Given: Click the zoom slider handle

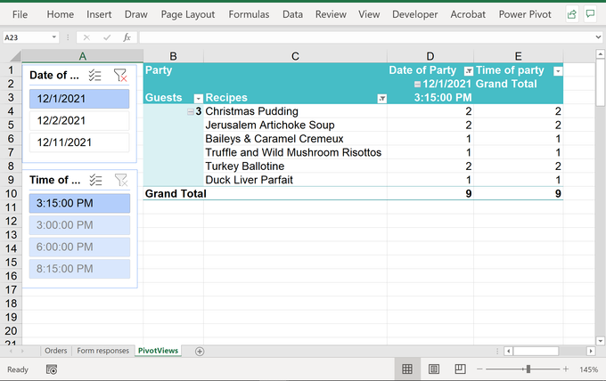Looking at the screenshot, I should tap(528, 369).
